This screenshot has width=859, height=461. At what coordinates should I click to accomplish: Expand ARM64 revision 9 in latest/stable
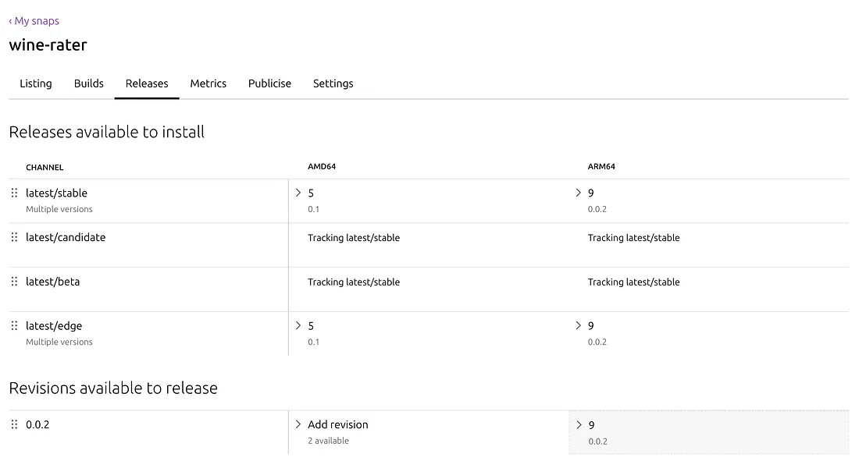coord(578,193)
